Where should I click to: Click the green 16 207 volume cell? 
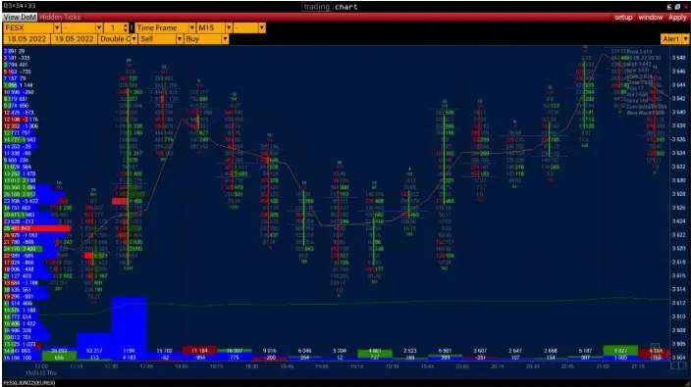(x=235, y=351)
